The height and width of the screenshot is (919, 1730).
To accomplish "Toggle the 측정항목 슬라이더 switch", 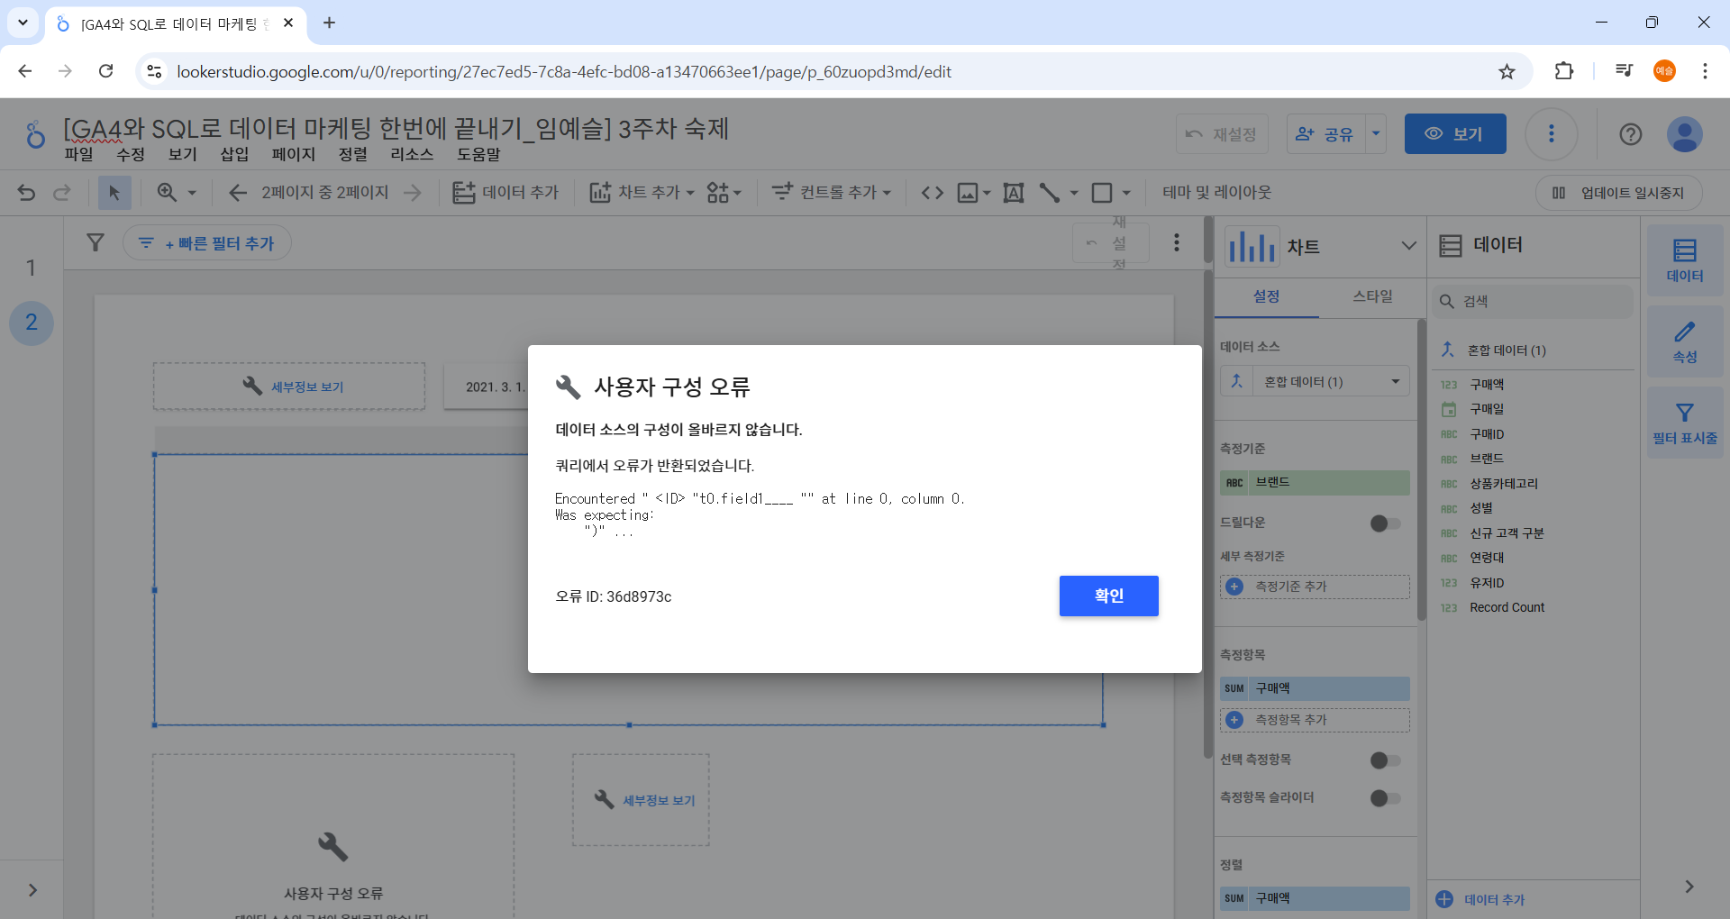I will (1385, 798).
